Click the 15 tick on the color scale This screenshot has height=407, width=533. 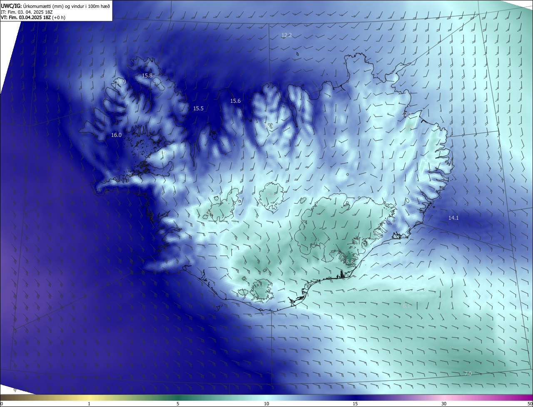tap(355, 404)
